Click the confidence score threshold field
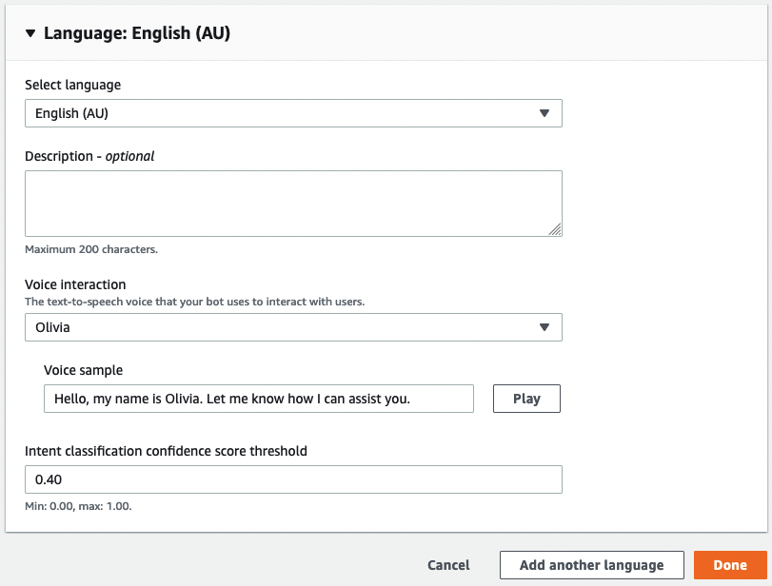 click(x=293, y=479)
